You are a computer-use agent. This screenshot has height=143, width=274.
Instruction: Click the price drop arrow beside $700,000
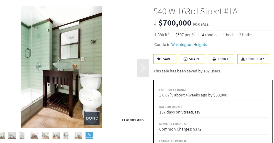tap(155, 23)
